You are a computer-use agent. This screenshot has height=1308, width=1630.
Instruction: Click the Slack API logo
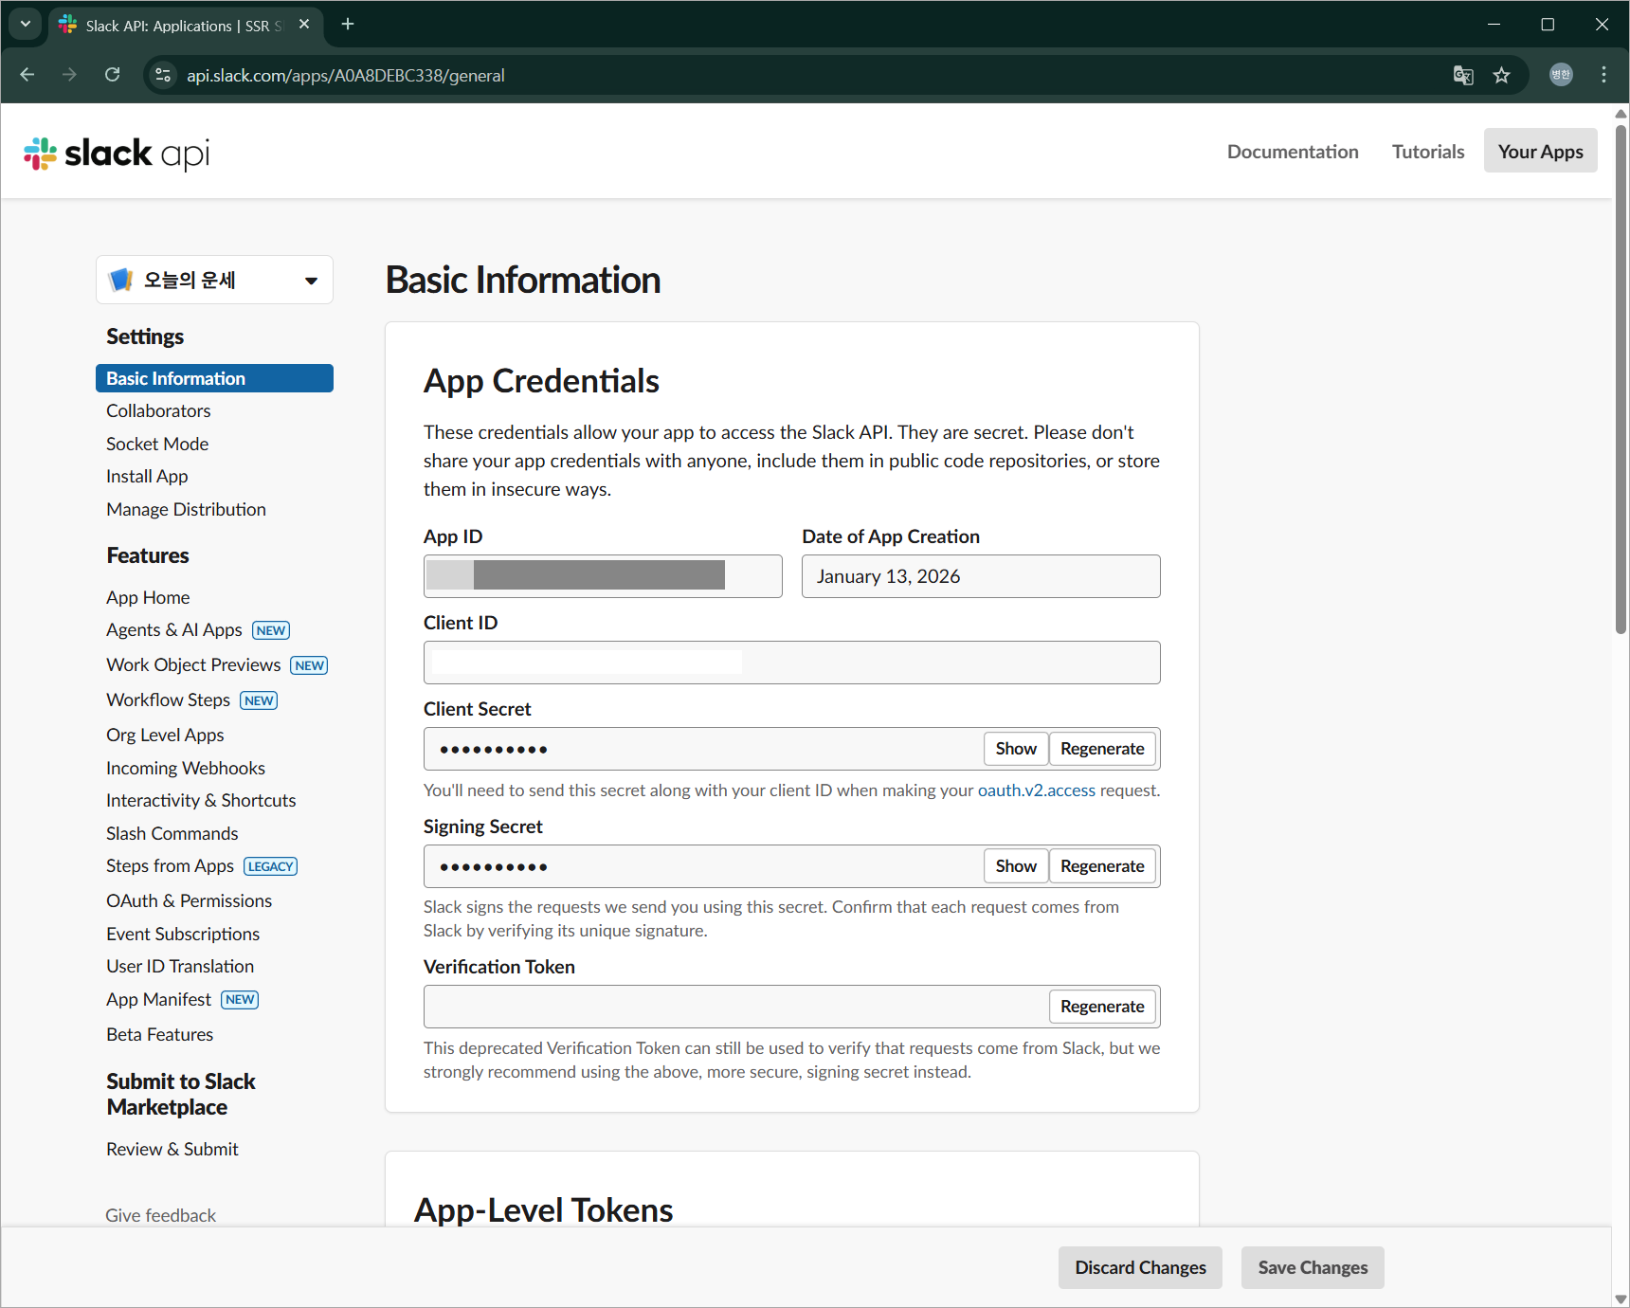pos(117,153)
